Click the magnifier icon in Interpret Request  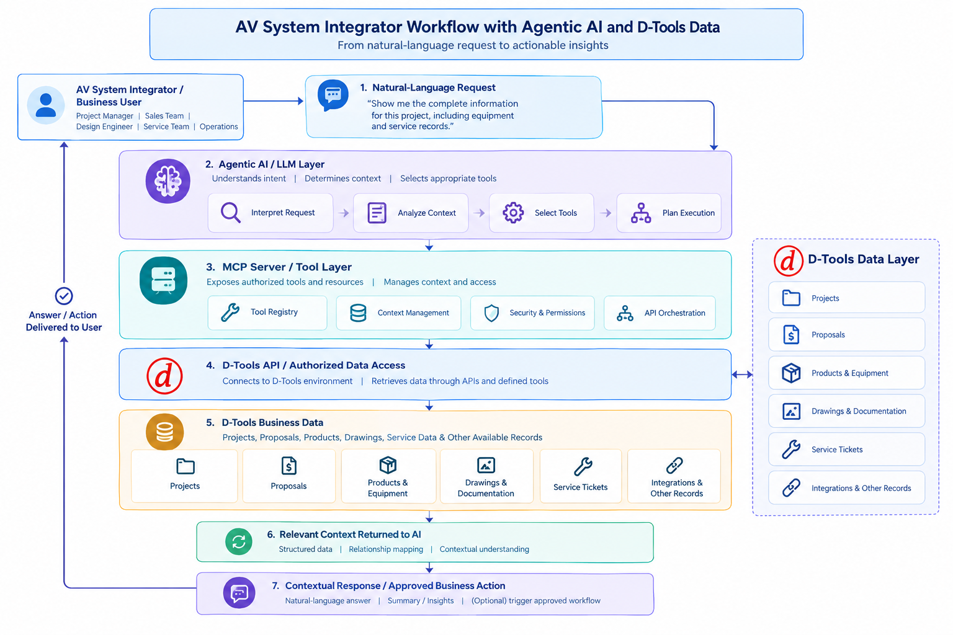tap(231, 213)
